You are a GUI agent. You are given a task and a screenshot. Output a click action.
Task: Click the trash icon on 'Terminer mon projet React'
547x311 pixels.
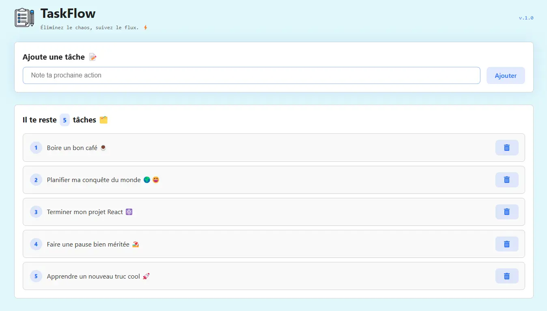click(506, 212)
